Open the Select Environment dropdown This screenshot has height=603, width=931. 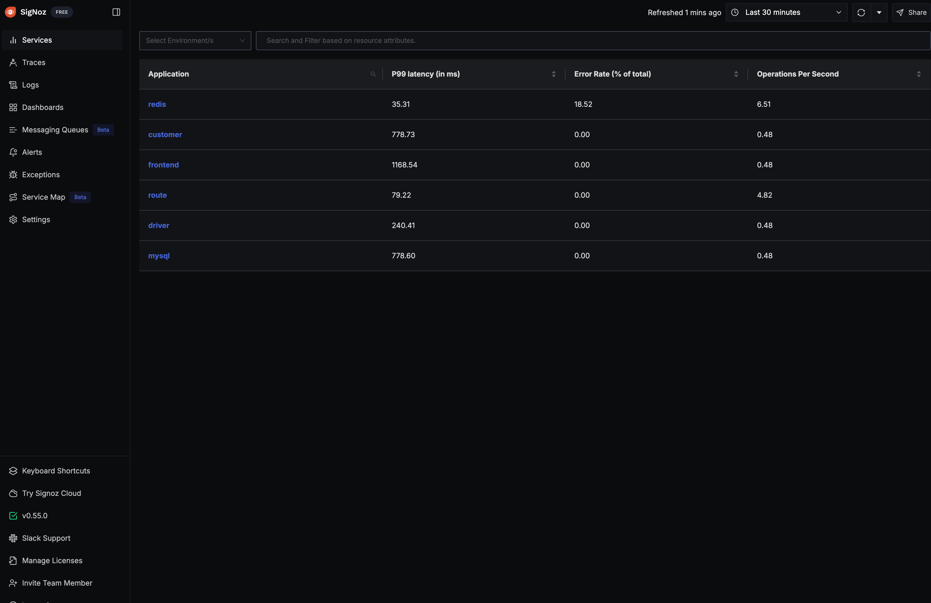coord(195,41)
